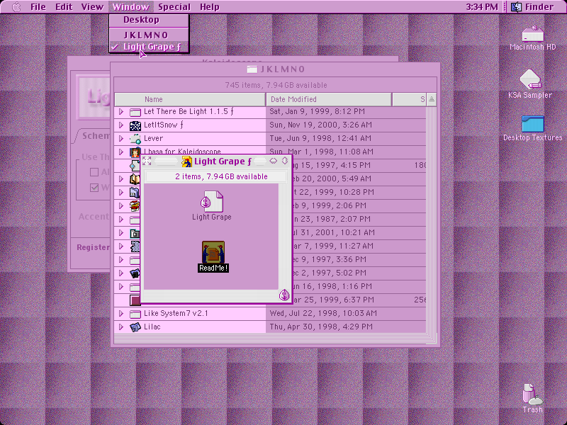The image size is (567, 425).
Task: Click the JKLMNO window vertical scrollbar
Action: point(432,220)
